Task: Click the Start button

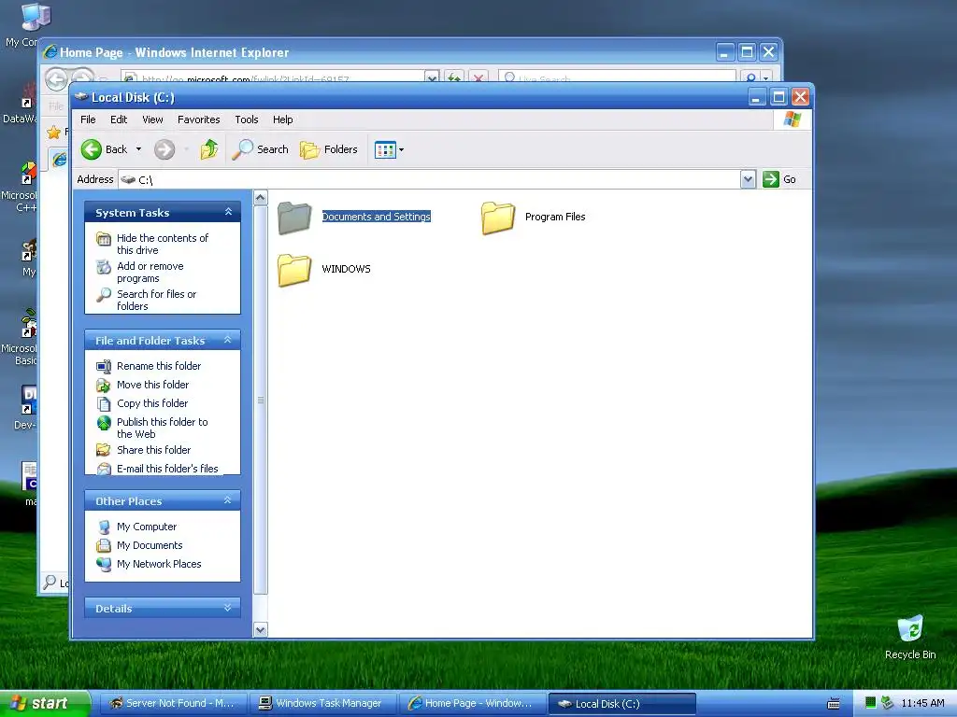Action: 45,703
